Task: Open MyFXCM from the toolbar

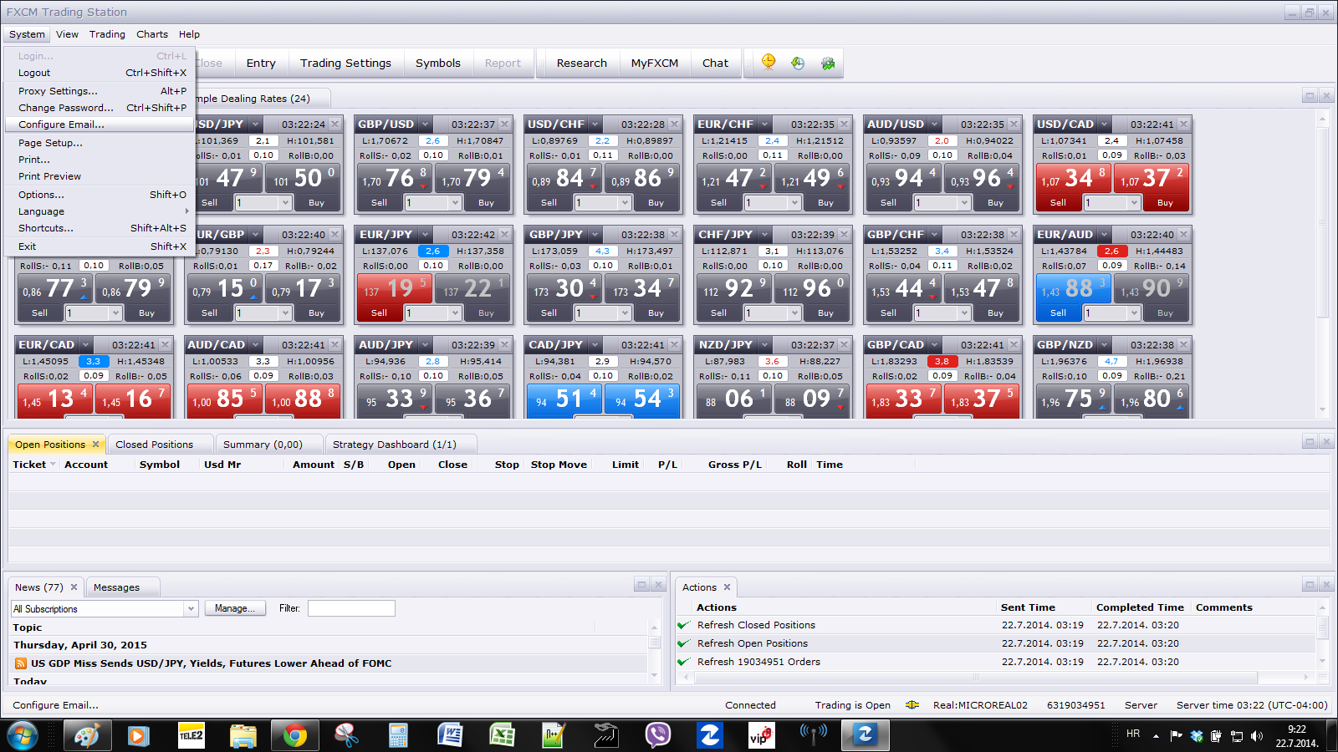Action: pyautogui.click(x=655, y=63)
